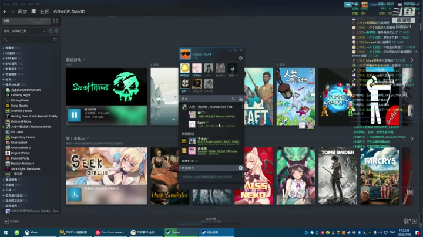
Task: Click the add friend icon
Action: click(241, 99)
